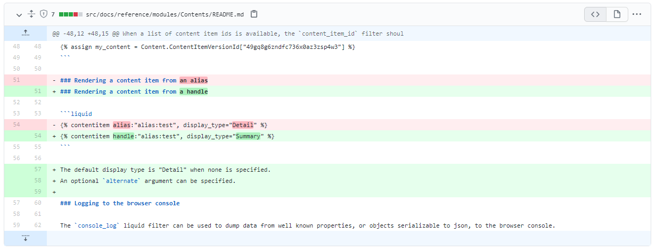
Task: Copy the file path with the clipboard icon
Action: [254, 14]
